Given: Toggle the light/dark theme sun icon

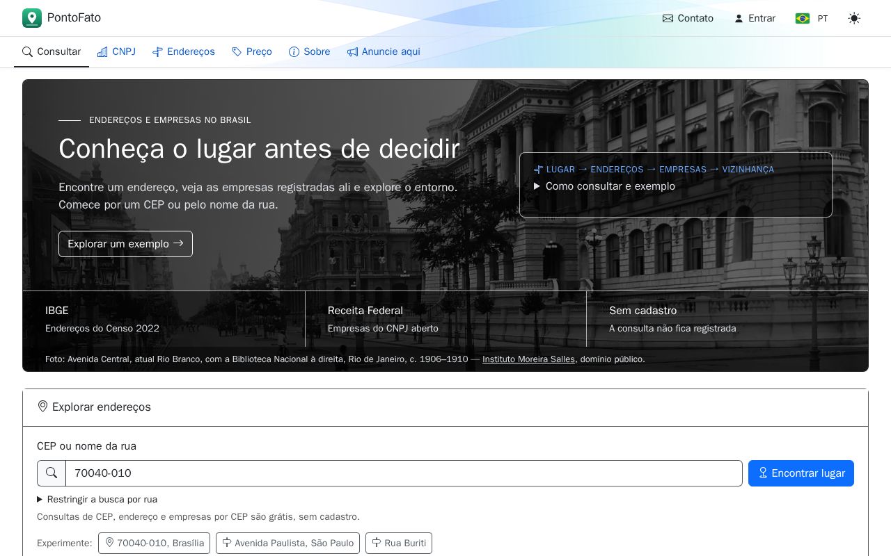Looking at the screenshot, I should coord(854,19).
